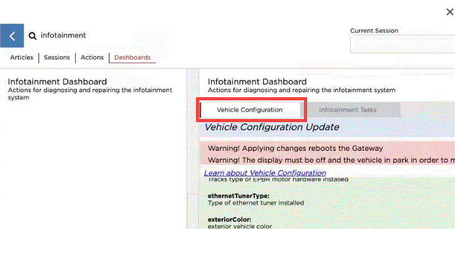This screenshot has width=455, height=253.
Task: Select the Actions tab
Action: point(92,57)
